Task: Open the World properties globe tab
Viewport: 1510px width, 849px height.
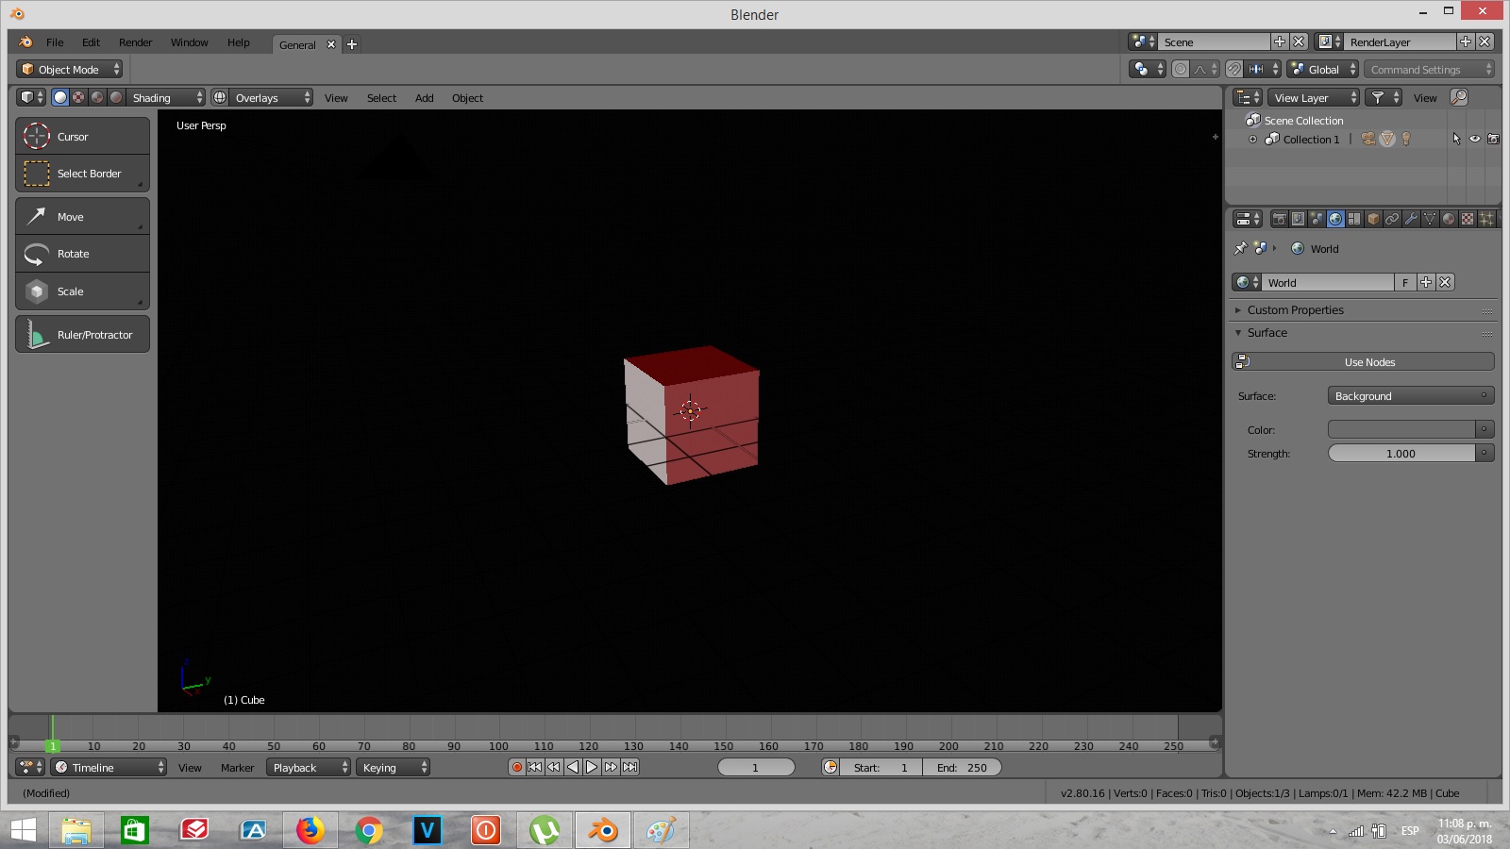Action: coord(1335,219)
